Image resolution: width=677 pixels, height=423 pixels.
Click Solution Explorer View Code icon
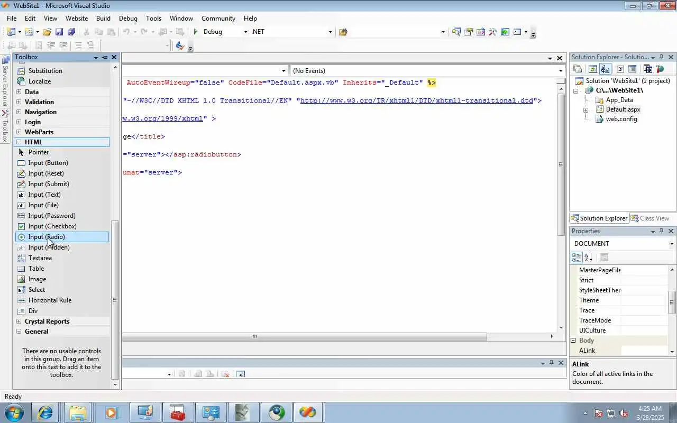coord(620,69)
